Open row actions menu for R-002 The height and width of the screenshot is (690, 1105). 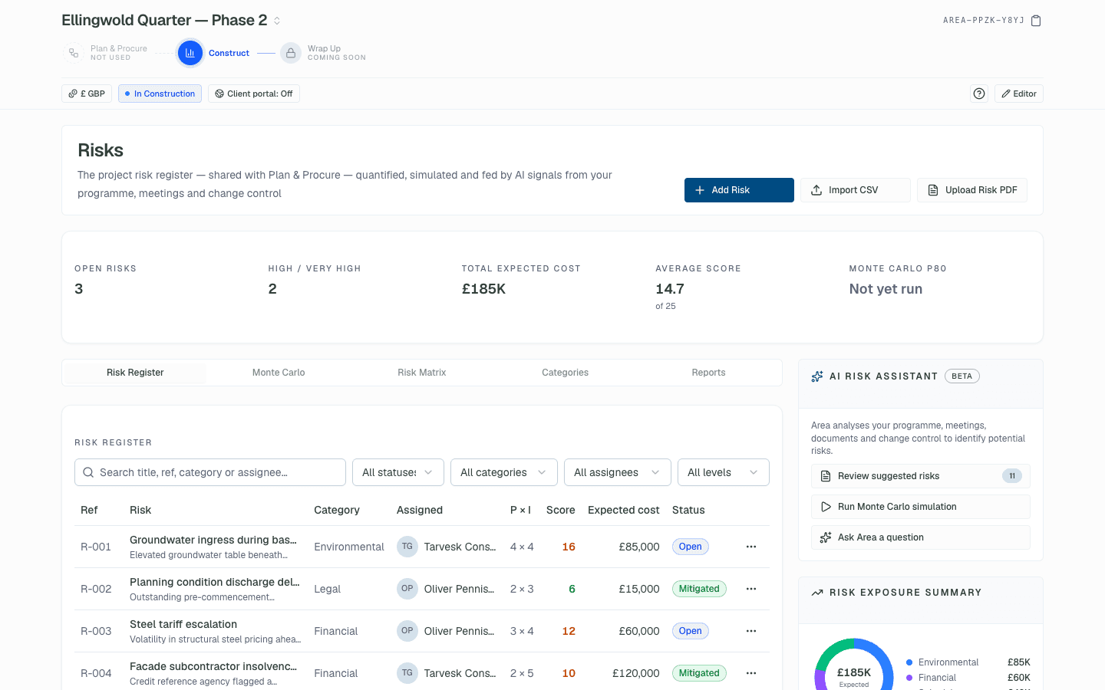751,589
